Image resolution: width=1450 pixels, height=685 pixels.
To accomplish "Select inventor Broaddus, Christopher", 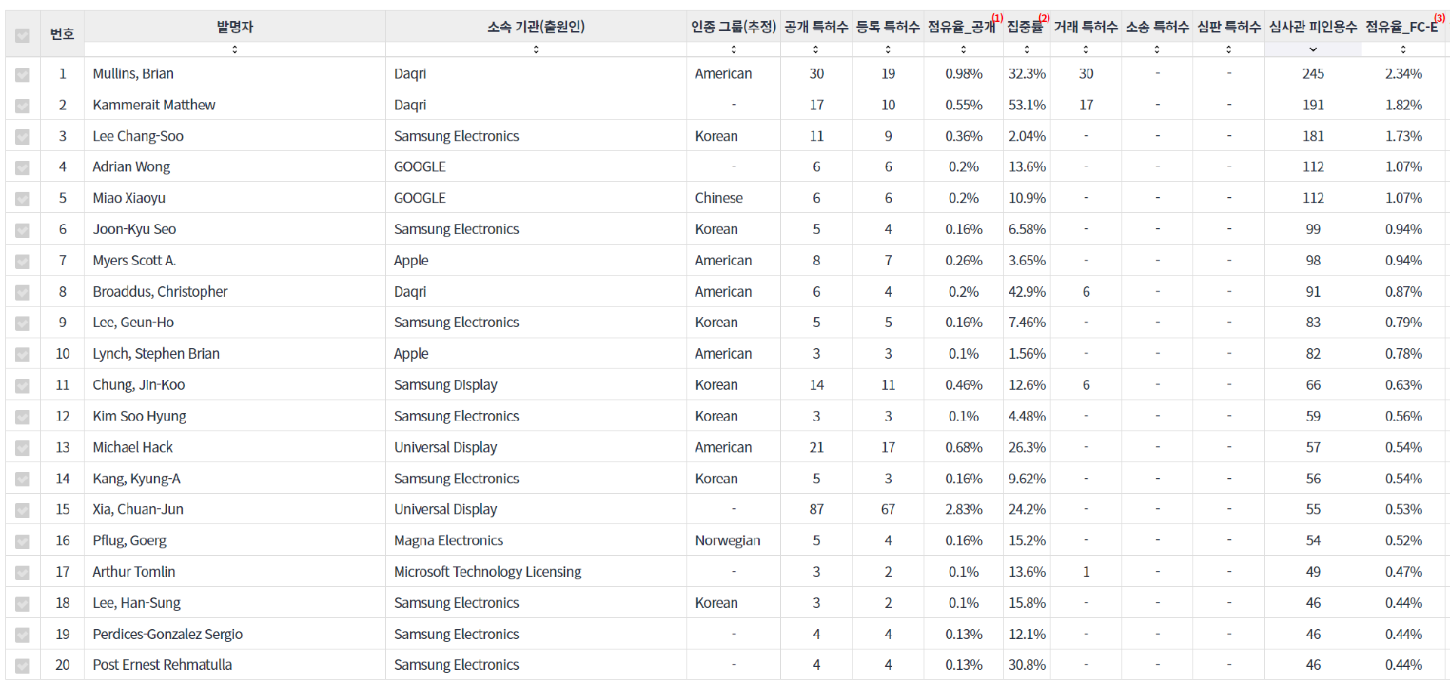I will point(160,292).
